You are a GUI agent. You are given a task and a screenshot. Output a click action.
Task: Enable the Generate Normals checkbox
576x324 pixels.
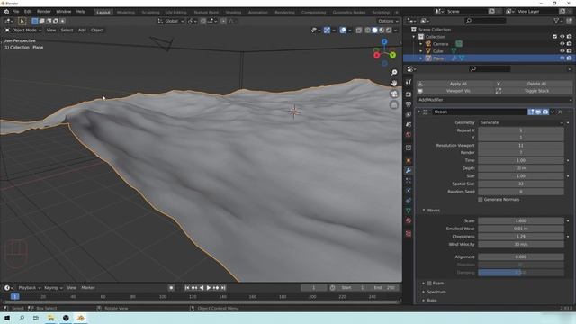point(480,200)
